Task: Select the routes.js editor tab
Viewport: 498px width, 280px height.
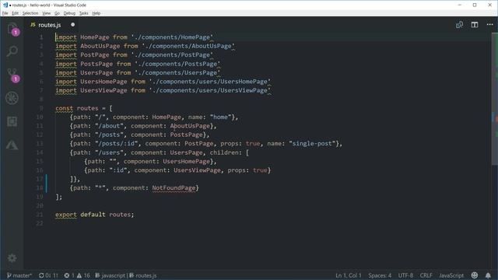Action: click(x=52, y=25)
